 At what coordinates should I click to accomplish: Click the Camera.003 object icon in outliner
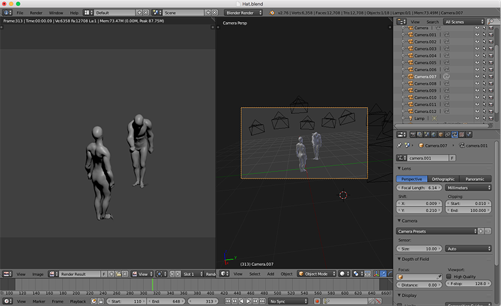pos(411,49)
